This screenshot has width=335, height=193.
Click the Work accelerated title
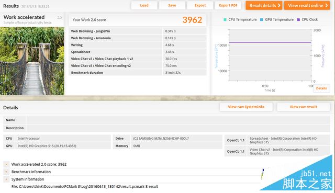[24, 17]
